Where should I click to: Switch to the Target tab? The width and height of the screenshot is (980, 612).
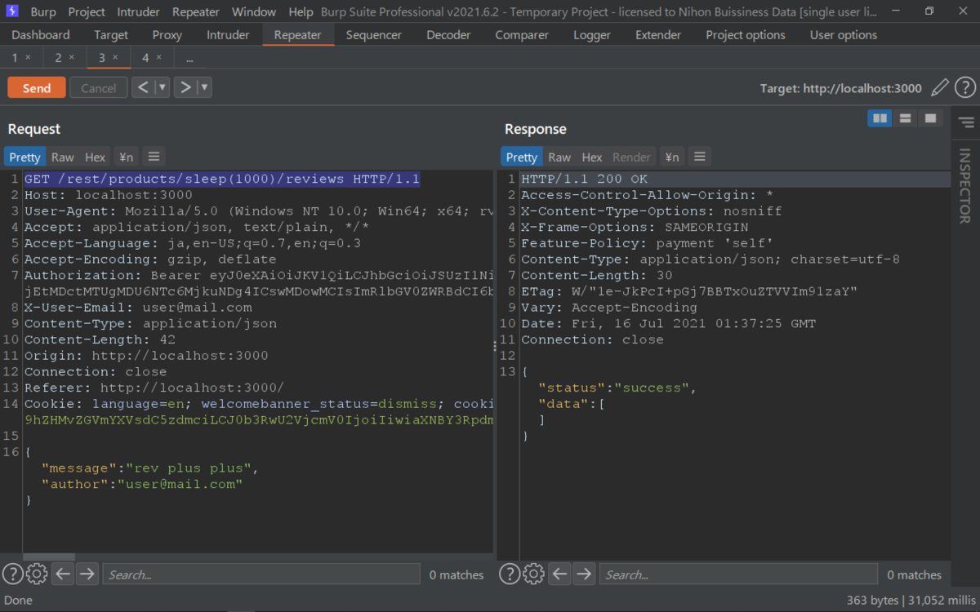click(x=111, y=35)
